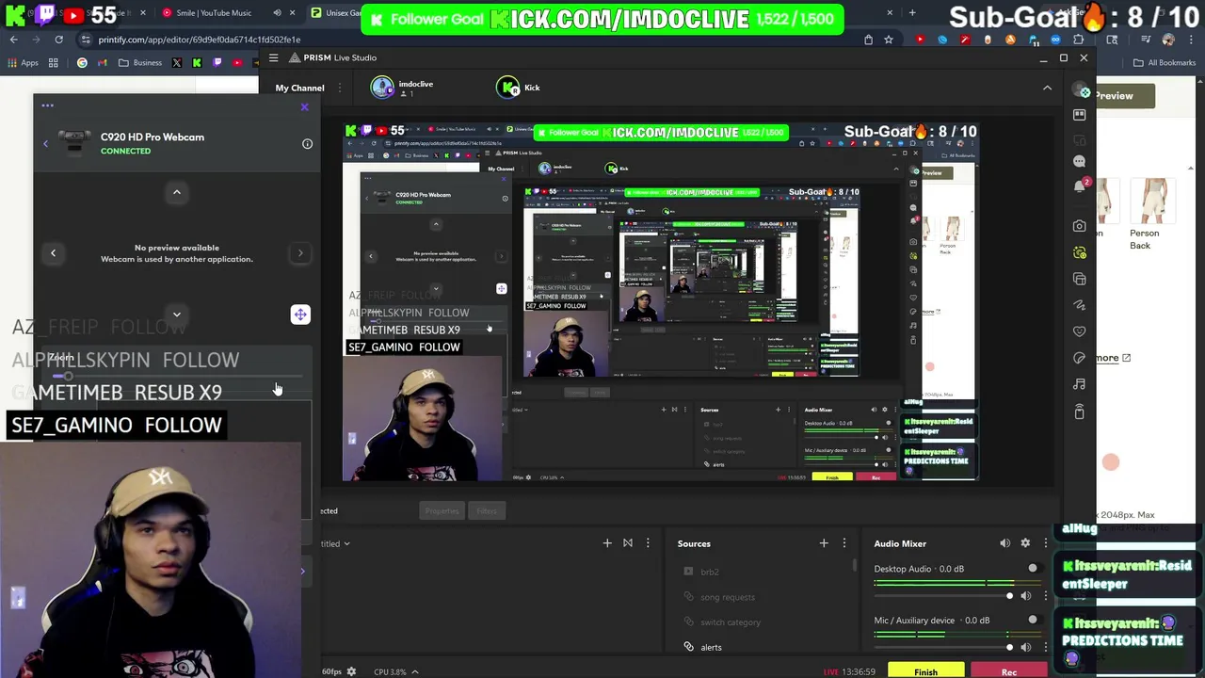Select the highlighted virtual camera icon in sidebar

(1080, 252)
